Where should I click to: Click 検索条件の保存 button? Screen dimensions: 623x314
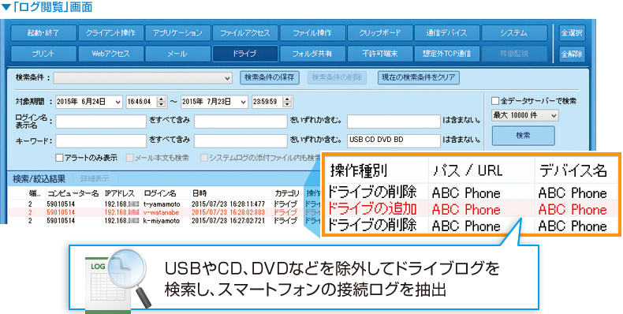point(269,77)
